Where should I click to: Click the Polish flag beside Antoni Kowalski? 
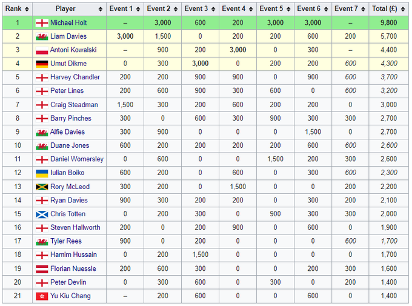[x=42, y=50]
